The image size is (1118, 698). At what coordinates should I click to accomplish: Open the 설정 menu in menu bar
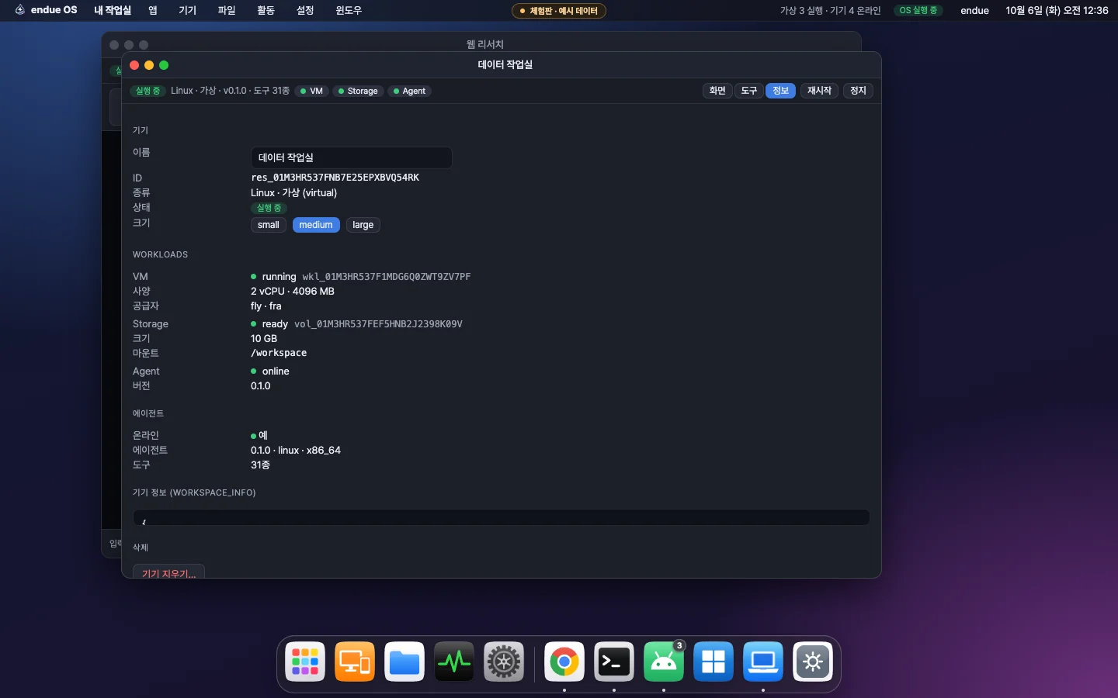[305, 10]
